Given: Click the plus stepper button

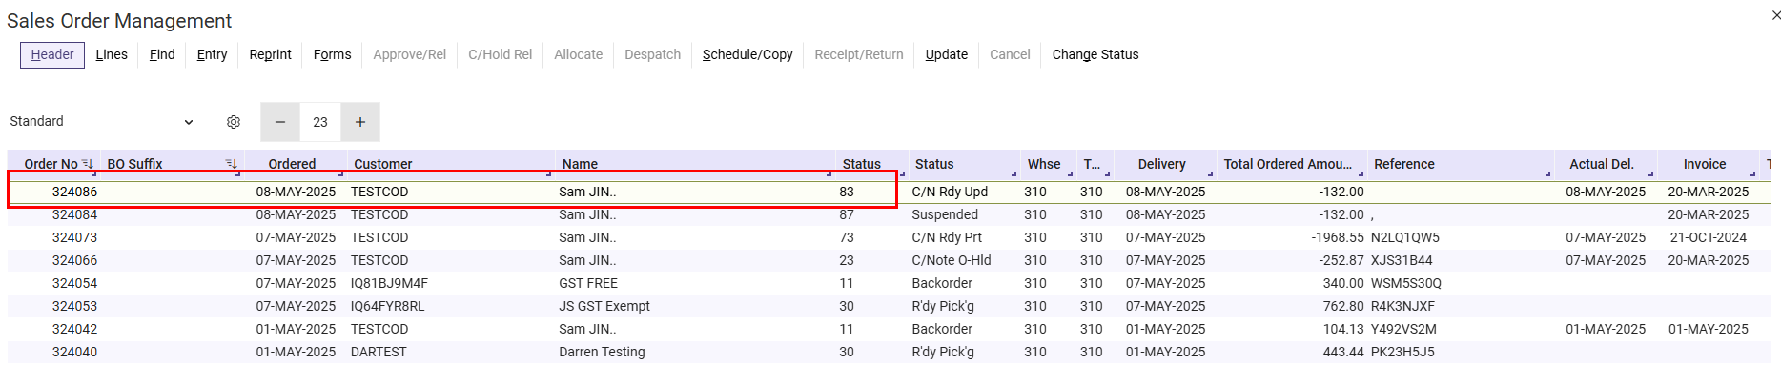Looking at the screenshot, I should pos(360,122).
